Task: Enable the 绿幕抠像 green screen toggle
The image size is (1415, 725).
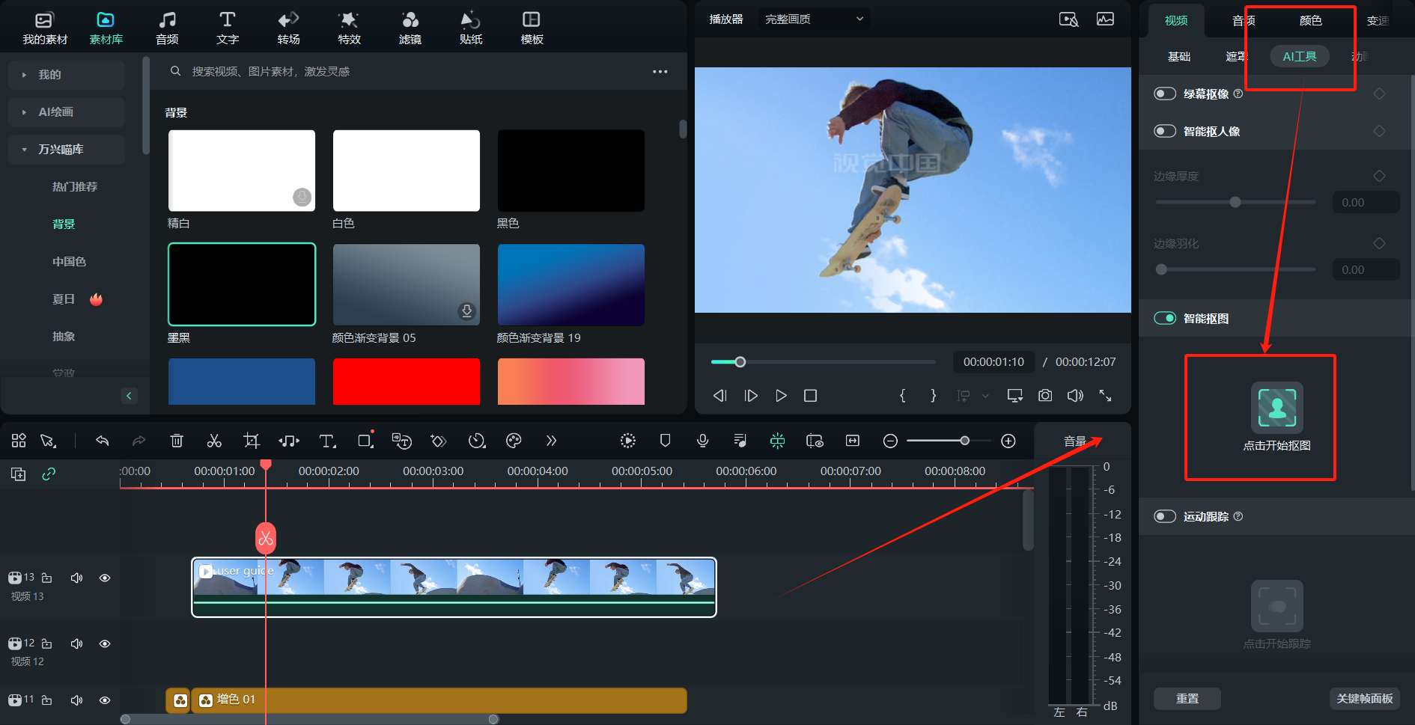Action: [x=1165, y=94]
